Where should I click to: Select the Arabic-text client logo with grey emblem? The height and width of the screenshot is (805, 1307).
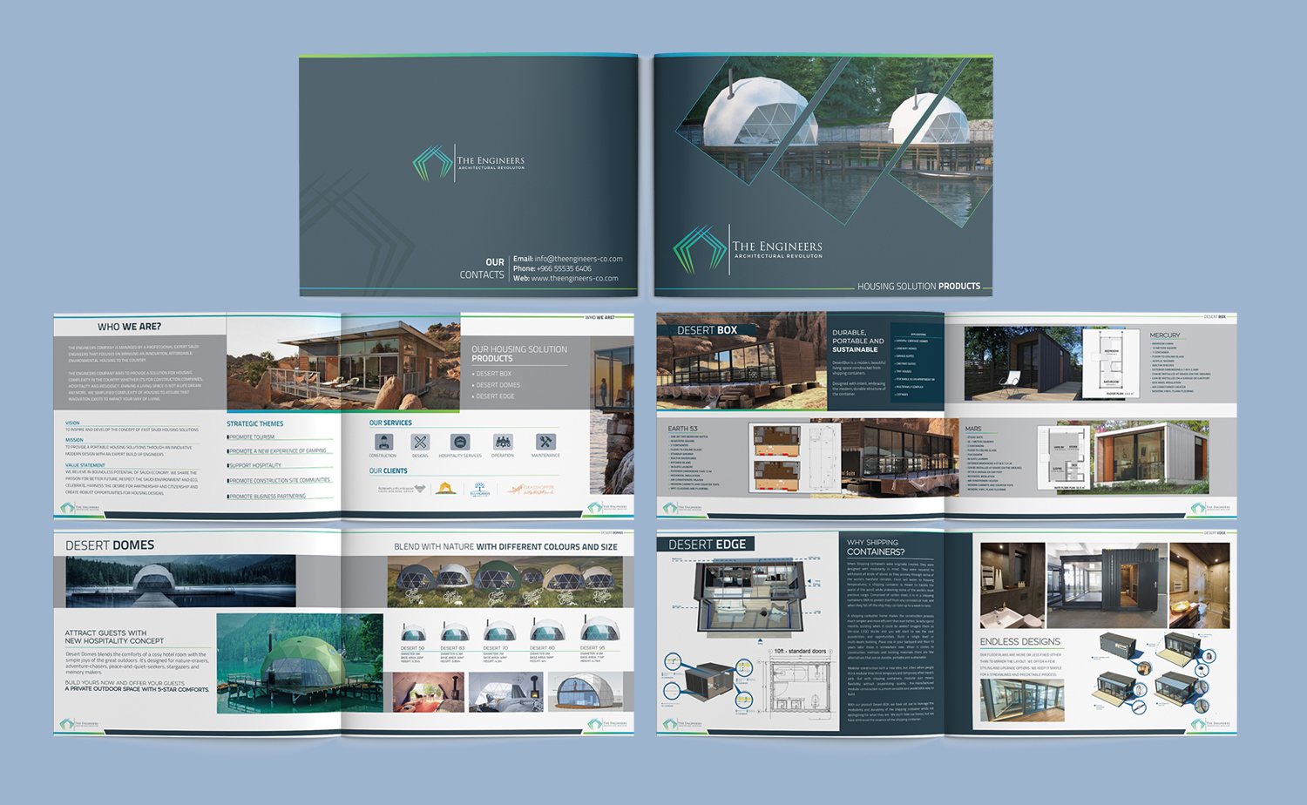coord(402,489)
